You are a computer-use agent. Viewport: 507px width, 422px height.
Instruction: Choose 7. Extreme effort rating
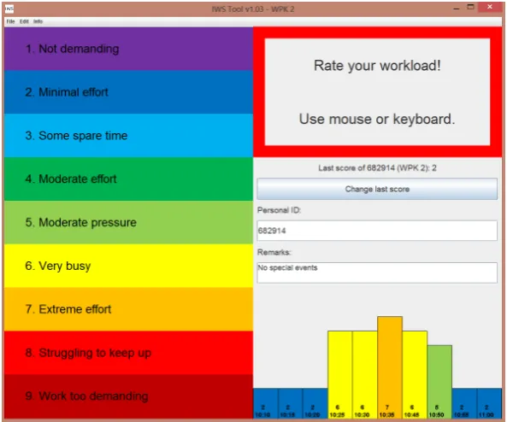(128, 309)
